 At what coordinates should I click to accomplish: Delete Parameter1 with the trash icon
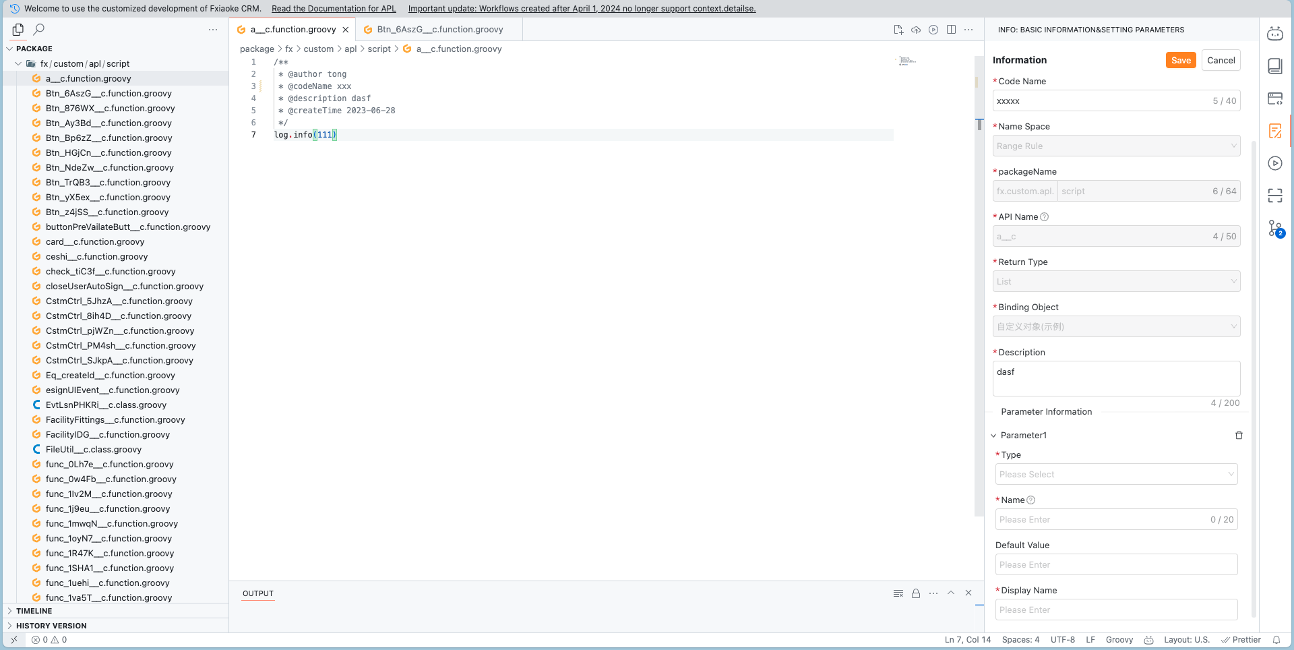pyautogui.click(x=1239, y=436)
